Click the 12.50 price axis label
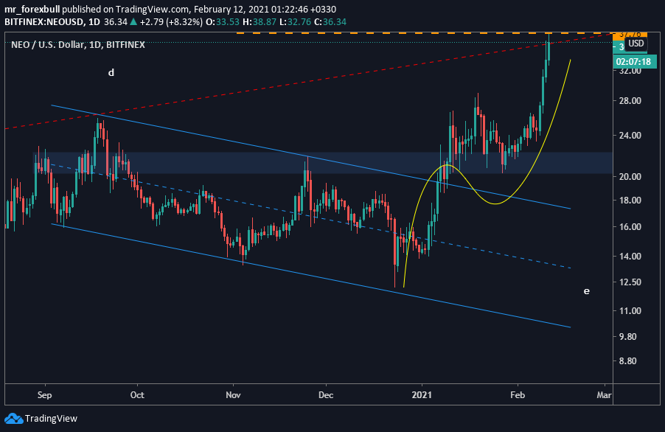 click(630, 282)
